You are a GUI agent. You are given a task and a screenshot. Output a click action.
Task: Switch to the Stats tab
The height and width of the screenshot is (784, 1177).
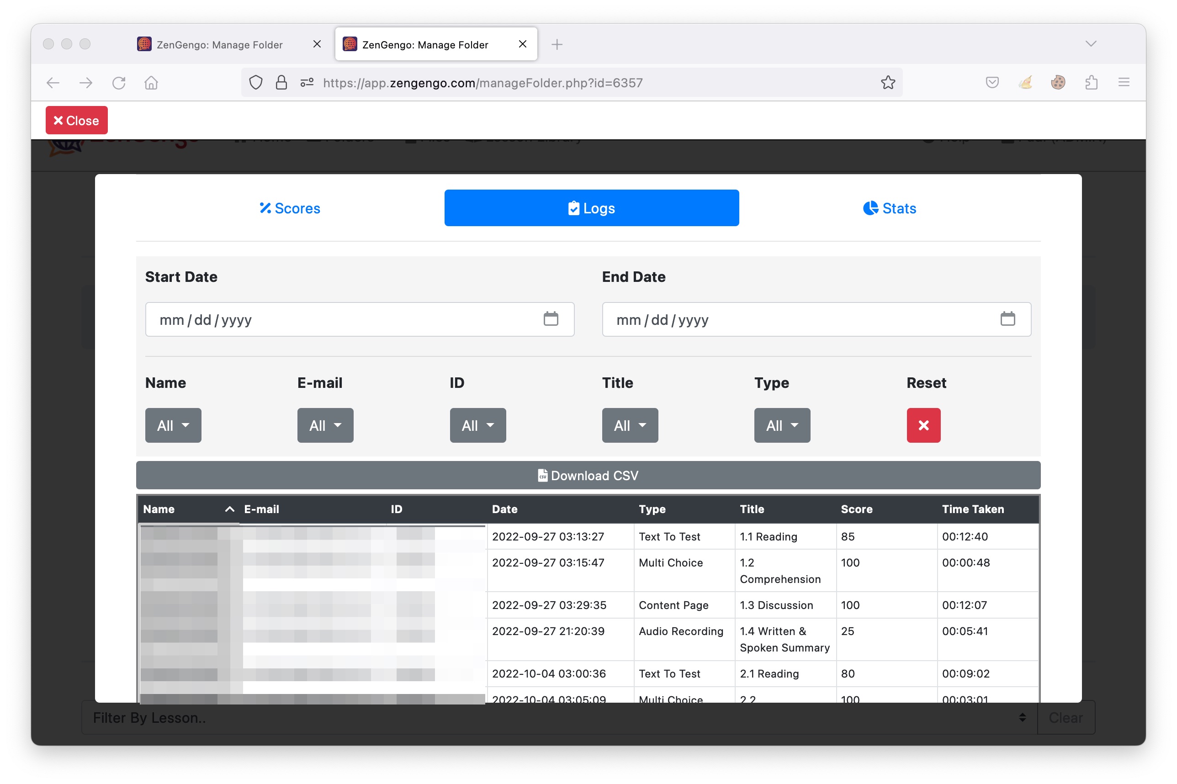[x=889, y=208]
